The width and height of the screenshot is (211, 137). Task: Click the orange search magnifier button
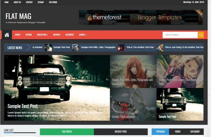pos(201,35)
